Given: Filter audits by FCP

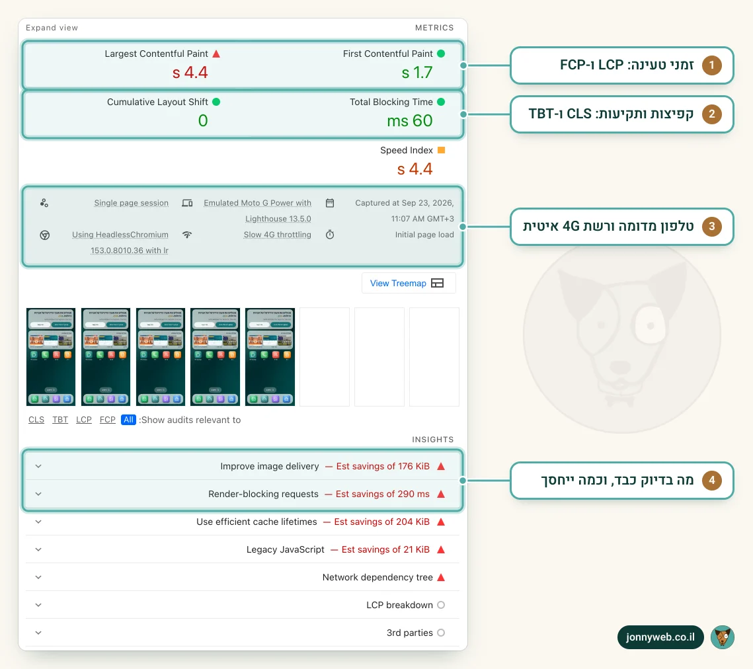Looking at the screenshot, I should click(108, 420).
